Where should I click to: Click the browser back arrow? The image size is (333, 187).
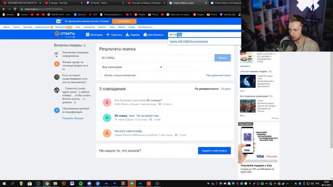[x=4, y=9]
